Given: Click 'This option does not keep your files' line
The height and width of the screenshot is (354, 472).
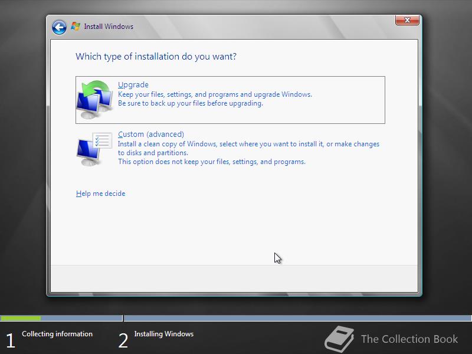Looking at the screenshot, I should pyautogui.click(x=212, y=162).
